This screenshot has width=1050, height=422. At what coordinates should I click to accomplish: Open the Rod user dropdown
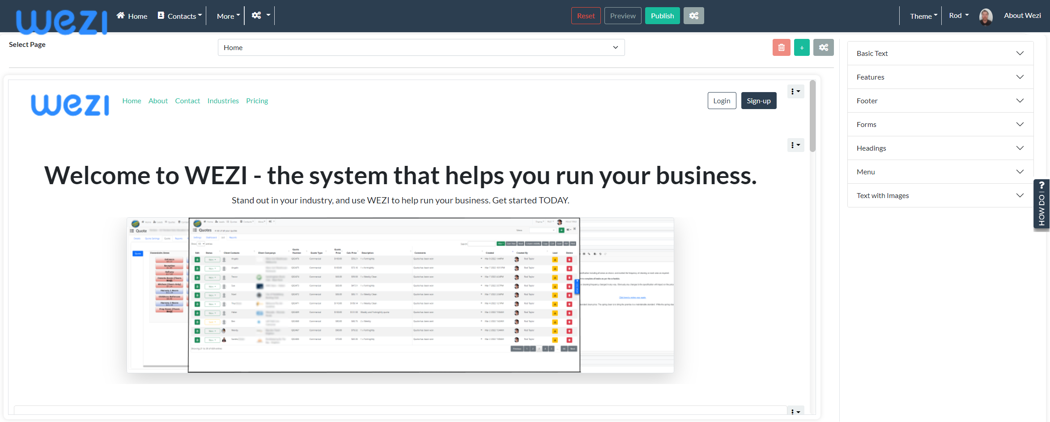pyautogui.click(x=959, y=16)
